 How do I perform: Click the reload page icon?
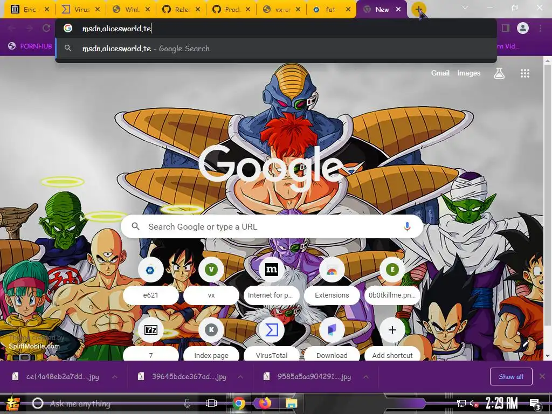click(x=46, y=28)
